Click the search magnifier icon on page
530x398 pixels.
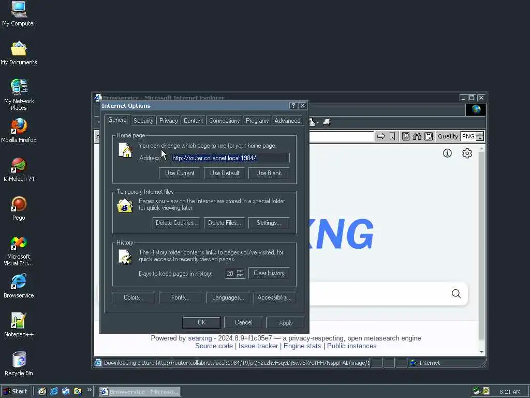tap(457, 293)
